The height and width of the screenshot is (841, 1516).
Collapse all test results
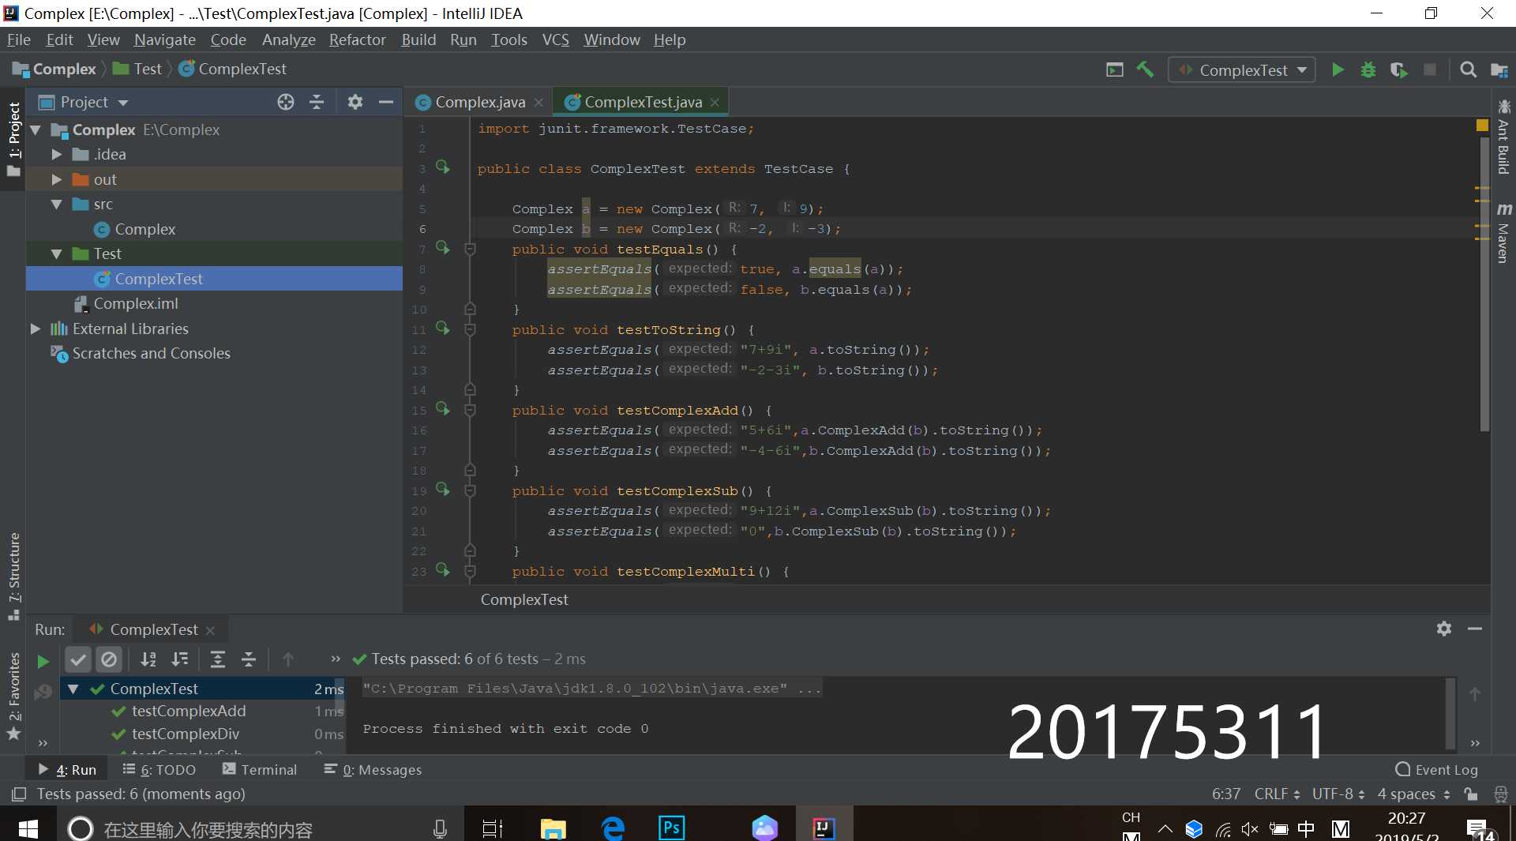pos(249,659)
